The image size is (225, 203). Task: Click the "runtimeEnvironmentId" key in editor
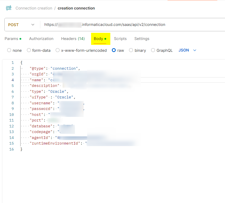click(55, 143)
